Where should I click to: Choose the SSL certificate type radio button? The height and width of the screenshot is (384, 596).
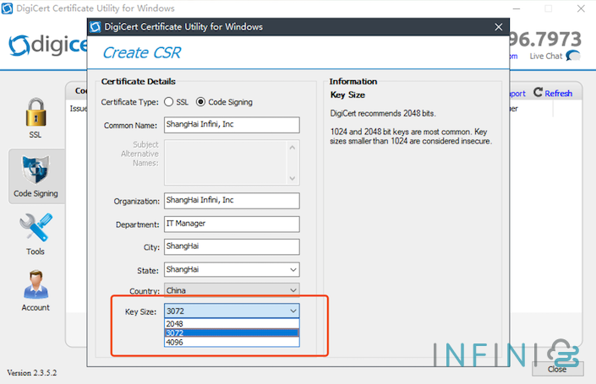(x=169, y=101)
